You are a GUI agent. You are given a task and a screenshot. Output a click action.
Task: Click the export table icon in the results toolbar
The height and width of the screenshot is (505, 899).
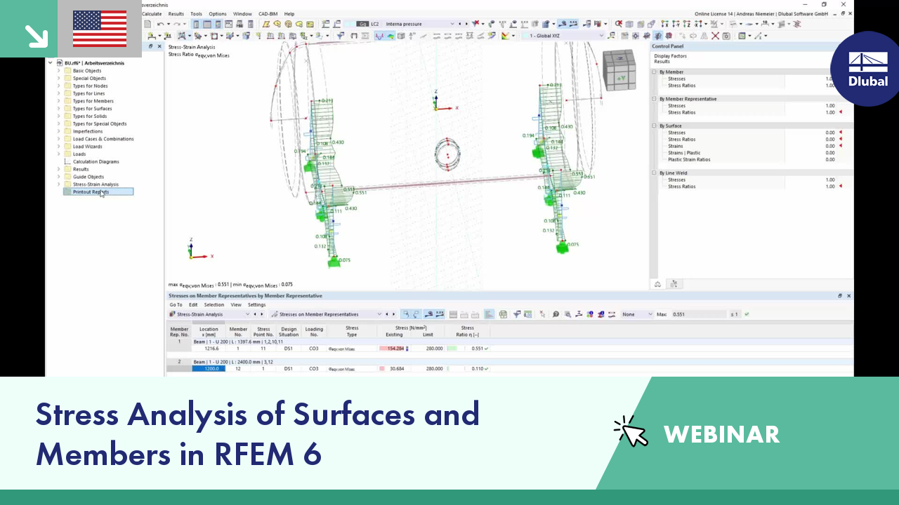503,314
